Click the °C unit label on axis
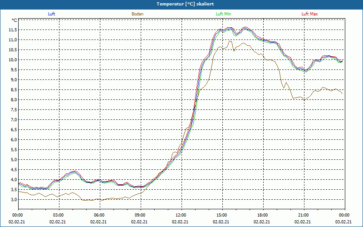The width and height of the screenshot is (363, 227). click(x=15, y=20)
